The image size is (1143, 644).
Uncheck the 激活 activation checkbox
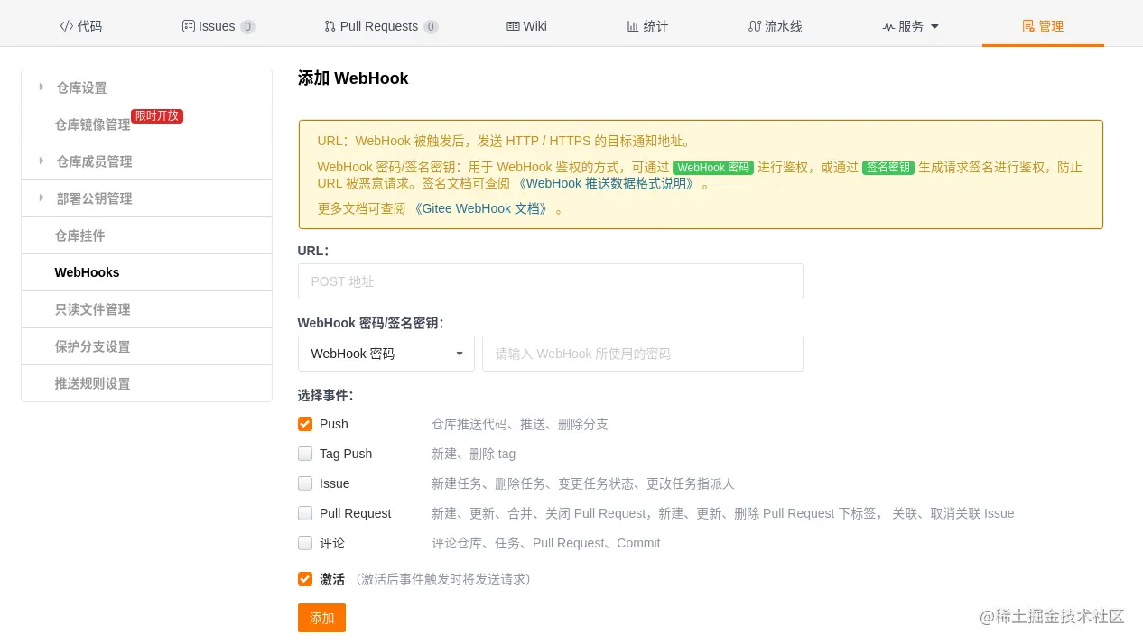pos(305,579)
